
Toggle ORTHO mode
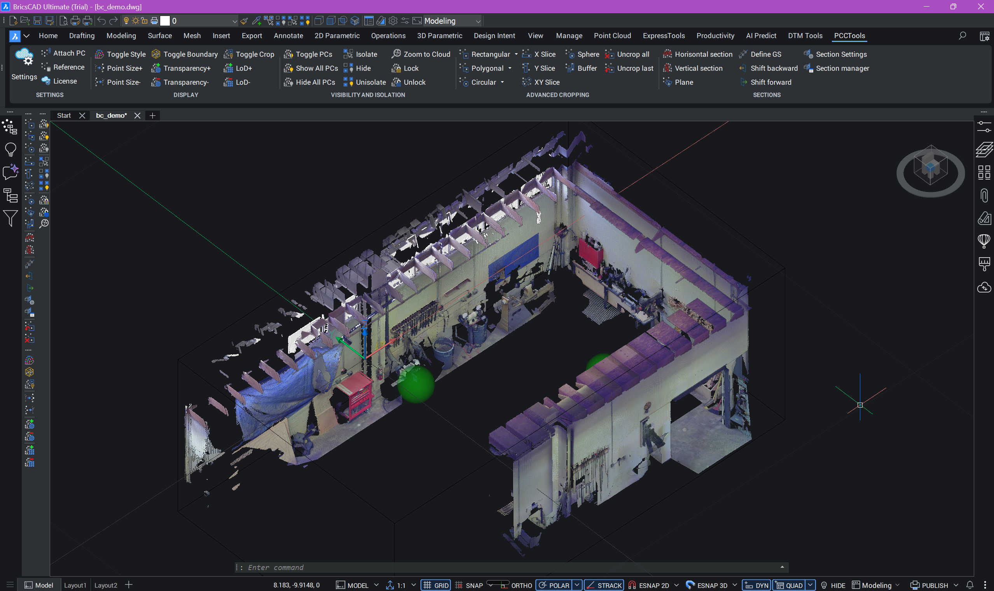pyautogui.click(x=516, y=585)
